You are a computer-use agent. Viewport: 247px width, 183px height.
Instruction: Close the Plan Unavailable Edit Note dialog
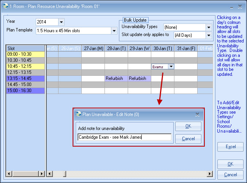click(x=197, y=114)
